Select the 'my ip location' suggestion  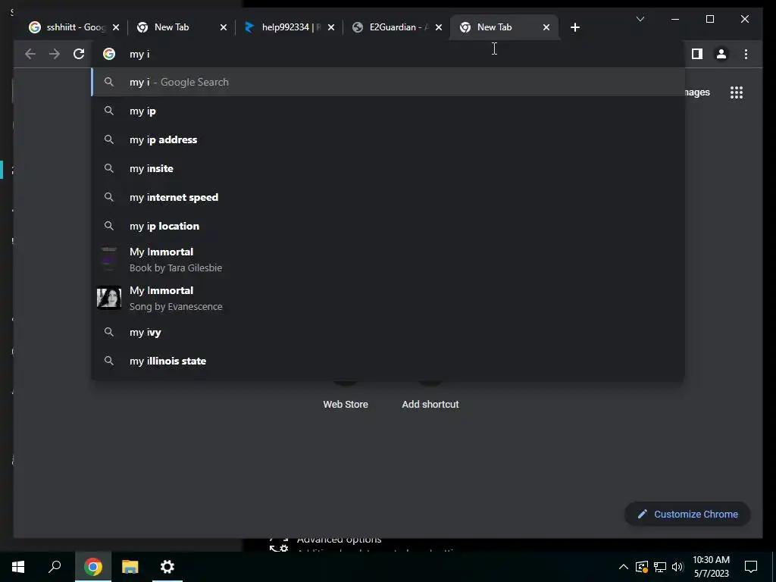(388, 226)
